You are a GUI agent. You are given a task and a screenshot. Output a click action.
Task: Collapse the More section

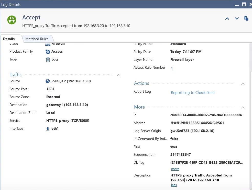243,107
